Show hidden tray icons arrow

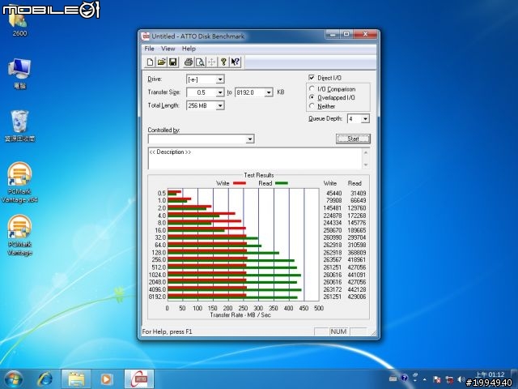425,379
